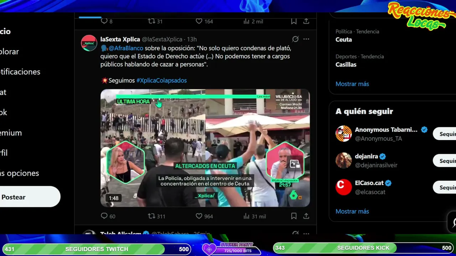Open the 13h post timestamp
This screenshot has width=456, height=256.
pyautogui.click(x=192, y=39)
